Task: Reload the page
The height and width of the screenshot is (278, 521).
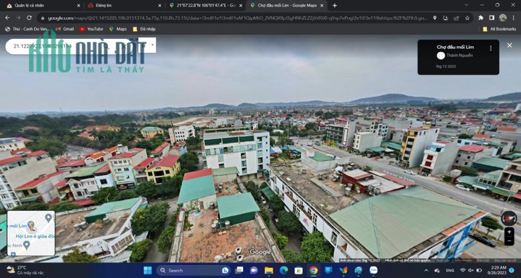Action: [x=29, y=18]
